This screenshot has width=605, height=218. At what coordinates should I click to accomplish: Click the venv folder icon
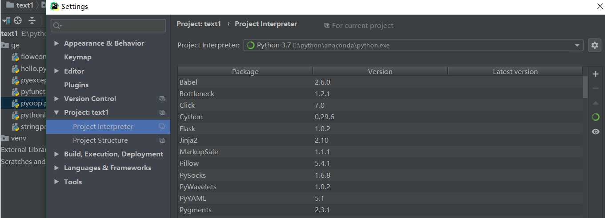pyautogui.click(x=5, y=138)
